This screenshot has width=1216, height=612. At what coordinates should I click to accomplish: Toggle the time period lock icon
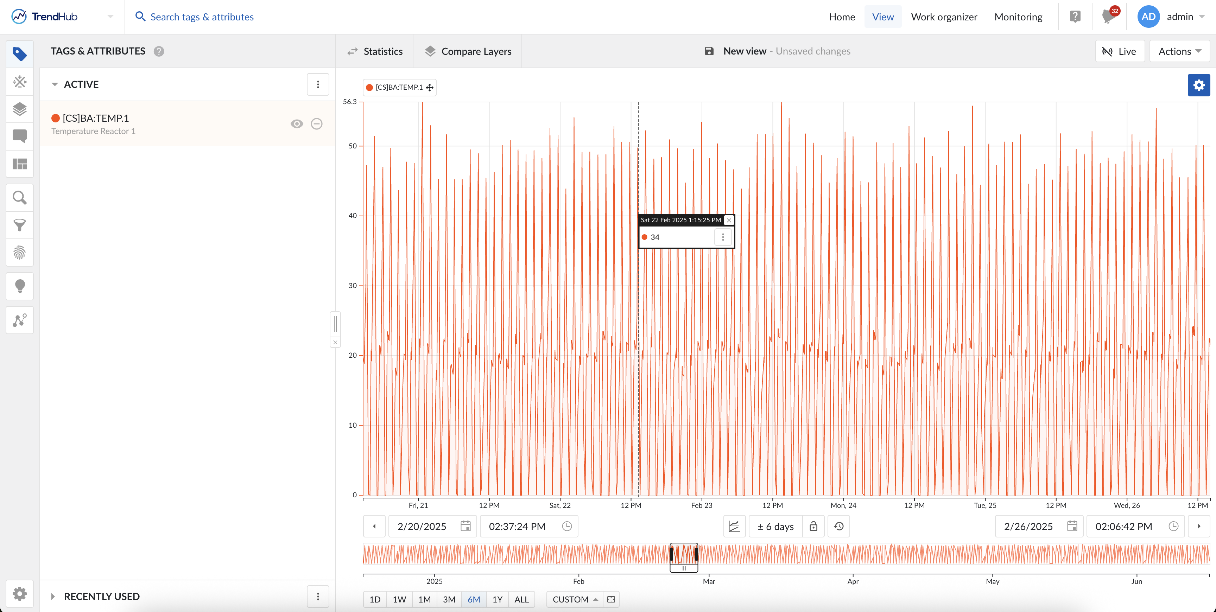[x=813, y=526]
